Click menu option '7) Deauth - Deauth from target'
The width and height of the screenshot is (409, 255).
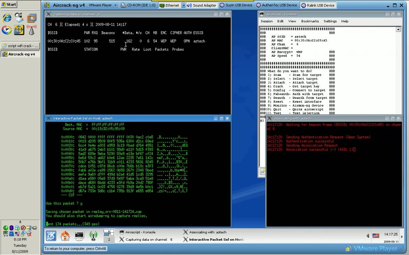298,98
